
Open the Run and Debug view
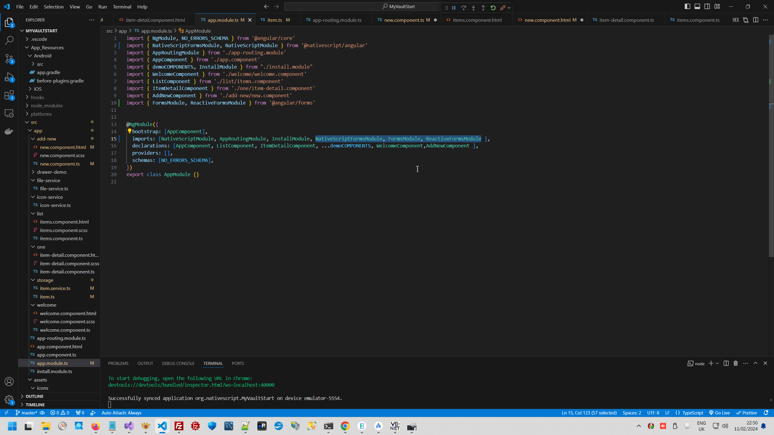9,77
